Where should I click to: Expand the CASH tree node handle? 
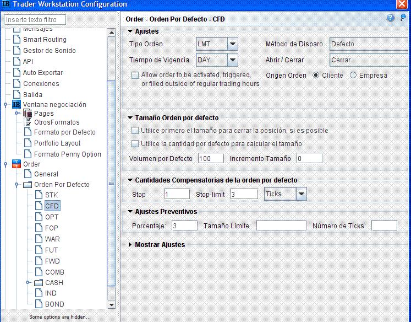tap(28, 283)
